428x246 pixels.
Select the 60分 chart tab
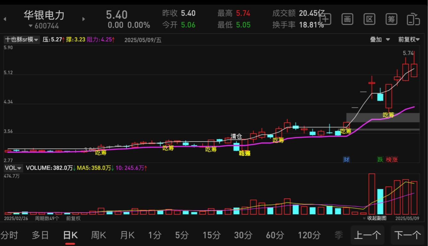point(275,235)
